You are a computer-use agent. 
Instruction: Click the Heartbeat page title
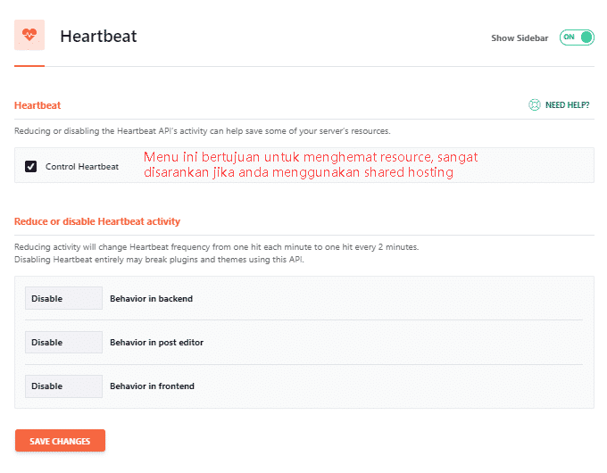[98, 37]
